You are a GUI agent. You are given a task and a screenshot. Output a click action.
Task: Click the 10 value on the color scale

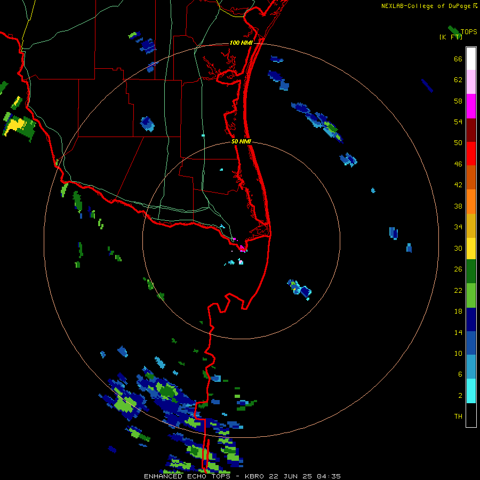[x=458, y=354]
